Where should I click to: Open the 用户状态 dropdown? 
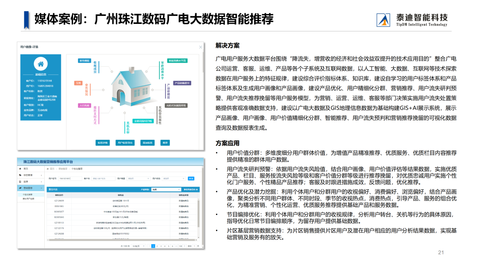173,178
